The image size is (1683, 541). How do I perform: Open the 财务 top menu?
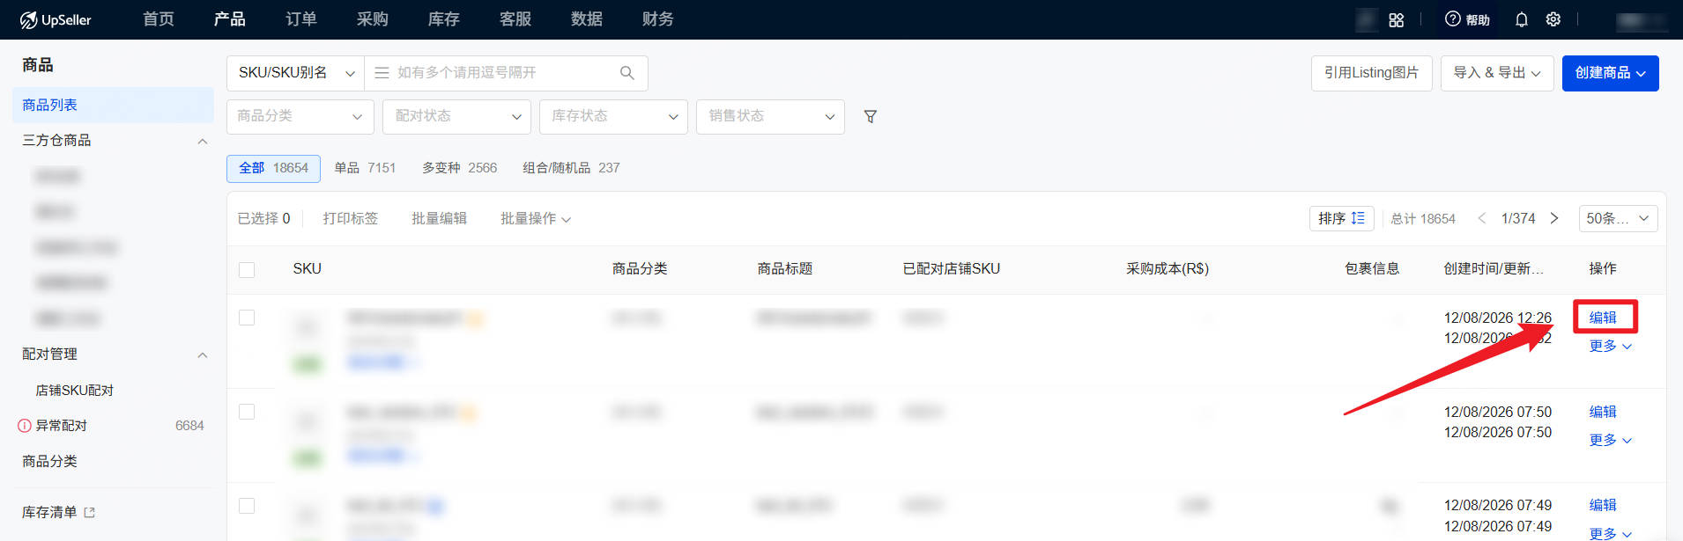pos(658,19)
